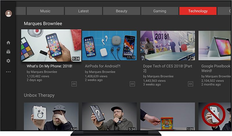Select the Beauty category tab
Viewport: 232px width, 136px height.
(x=122, y=11)
